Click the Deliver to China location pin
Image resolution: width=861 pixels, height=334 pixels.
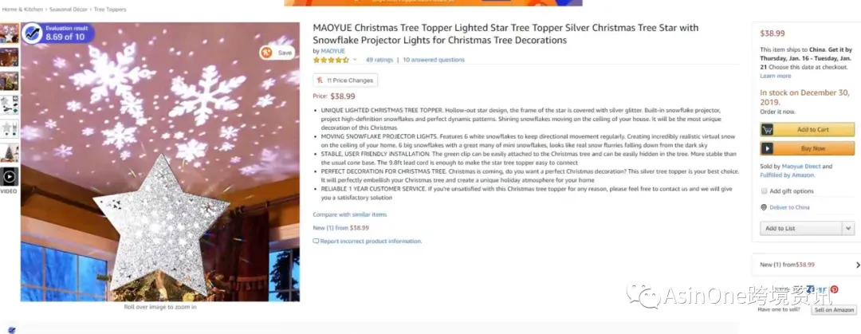(x=764, y=207)
